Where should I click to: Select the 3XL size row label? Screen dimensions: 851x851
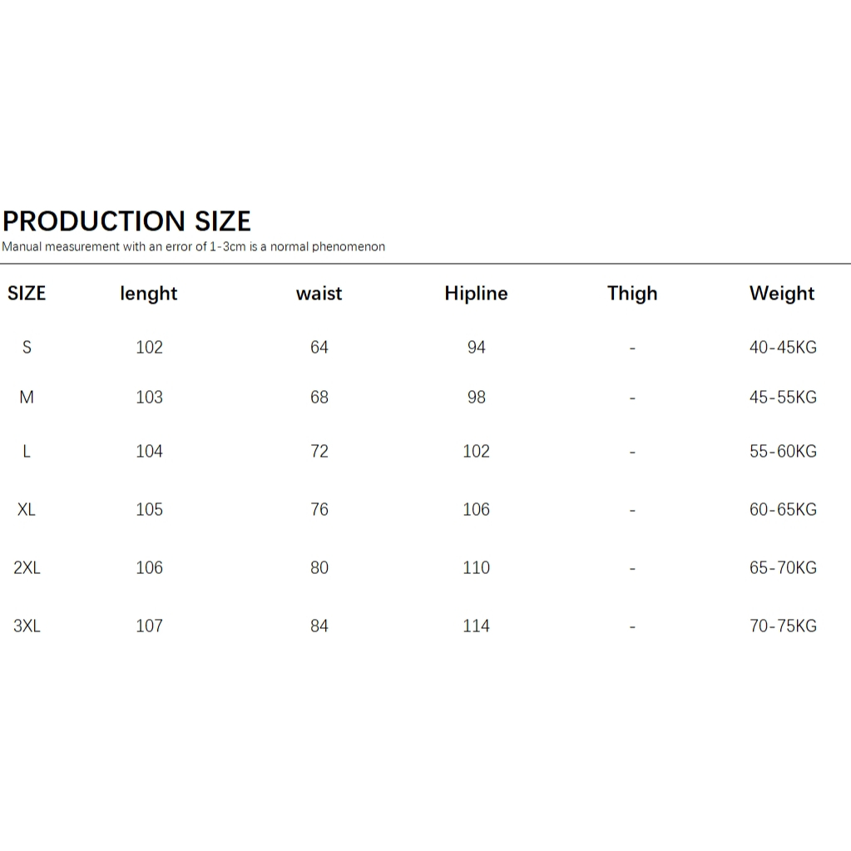point(27,626)
